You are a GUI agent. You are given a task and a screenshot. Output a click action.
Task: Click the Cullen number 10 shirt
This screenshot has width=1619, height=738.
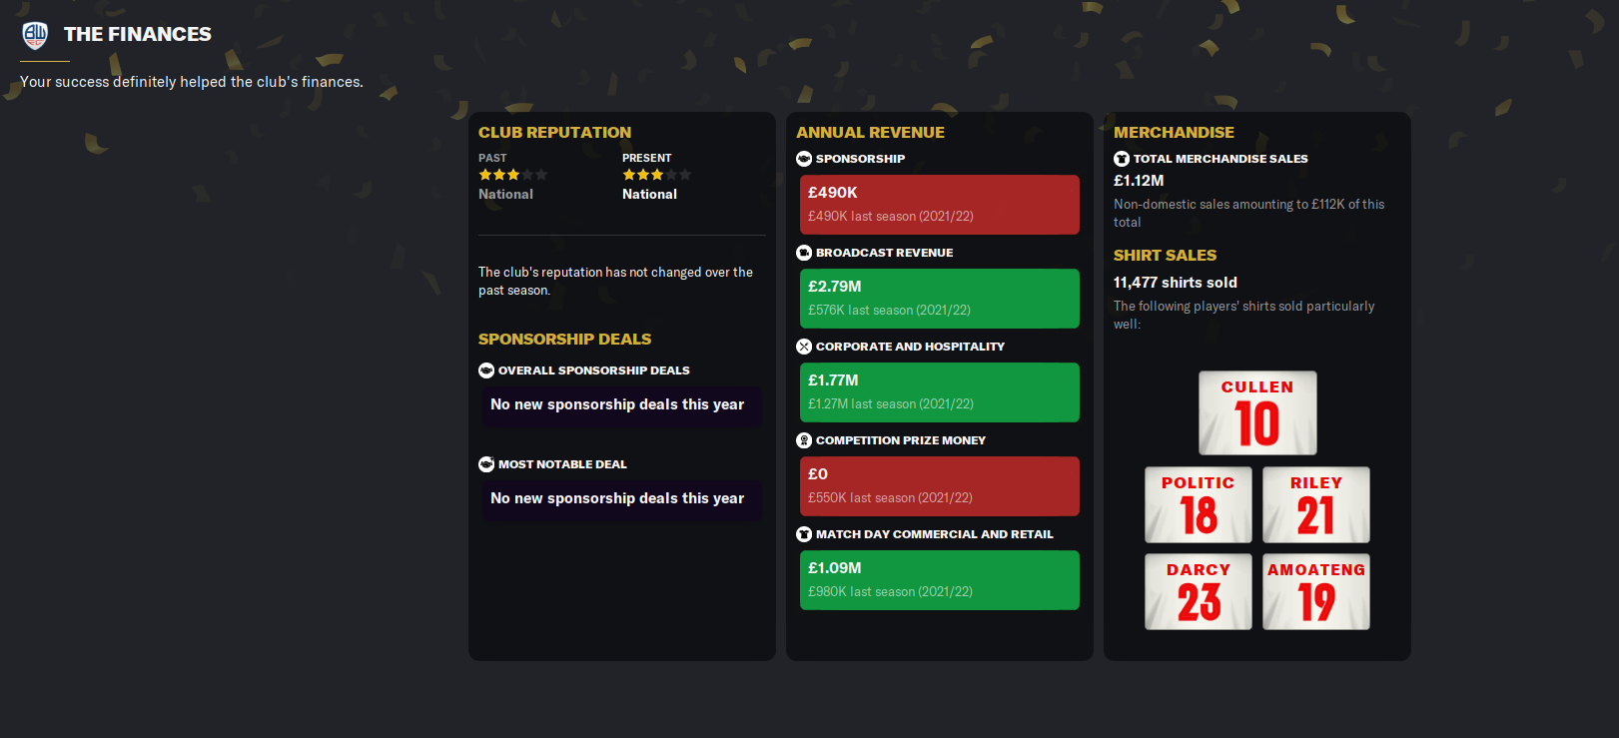[1257, 413]
